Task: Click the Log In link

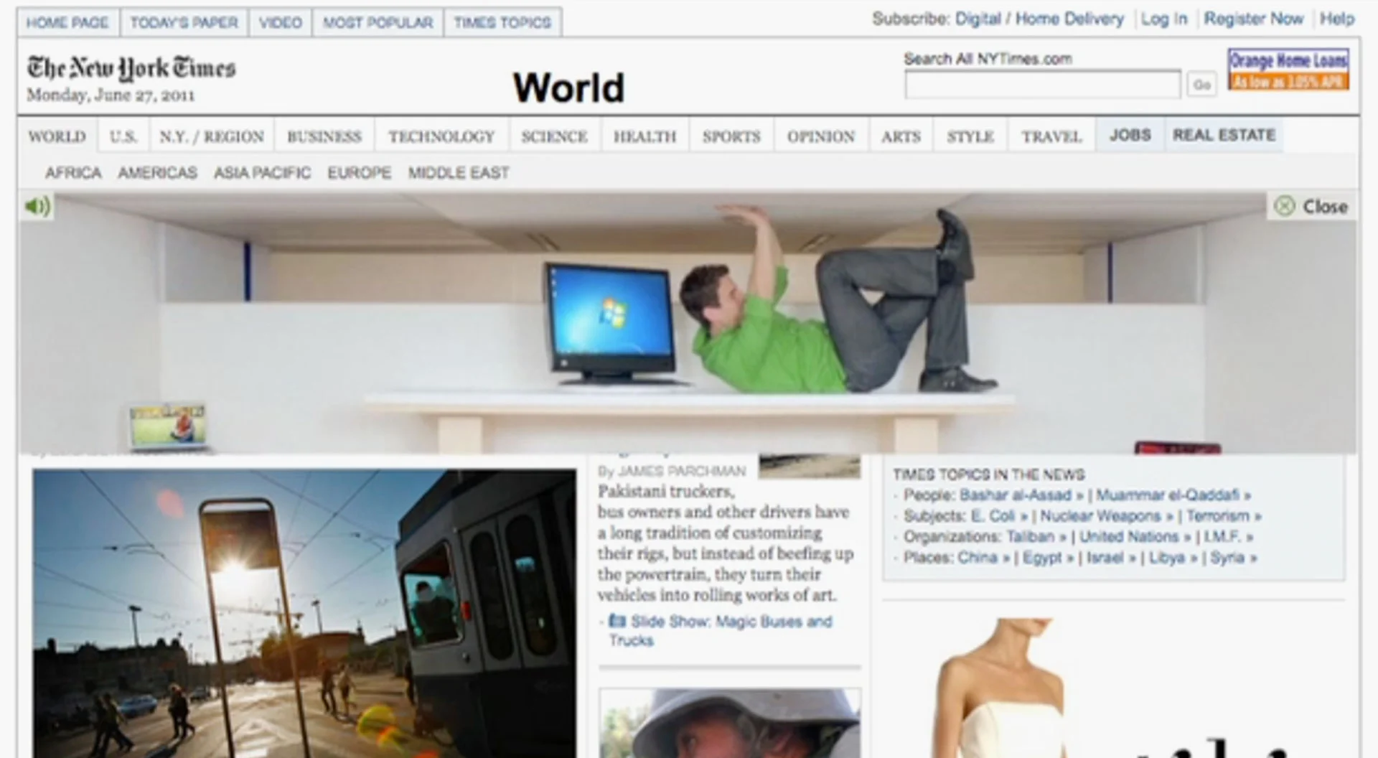Action: (1164, 19)
